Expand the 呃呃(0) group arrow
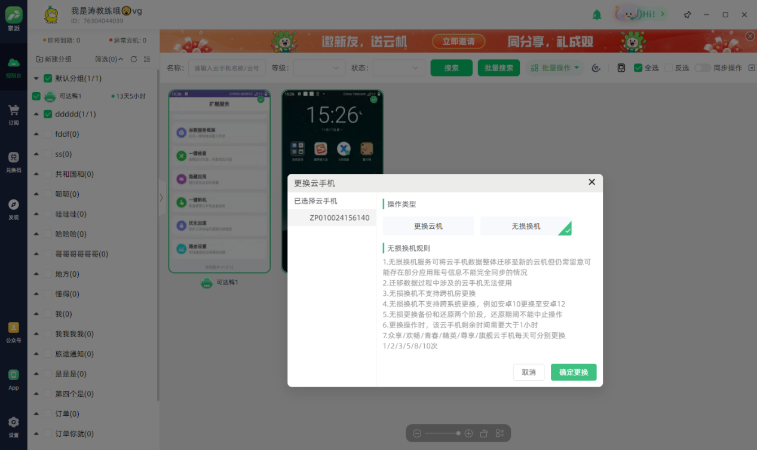The height and width of the screenshot is (450, 757). coord(36,194)
